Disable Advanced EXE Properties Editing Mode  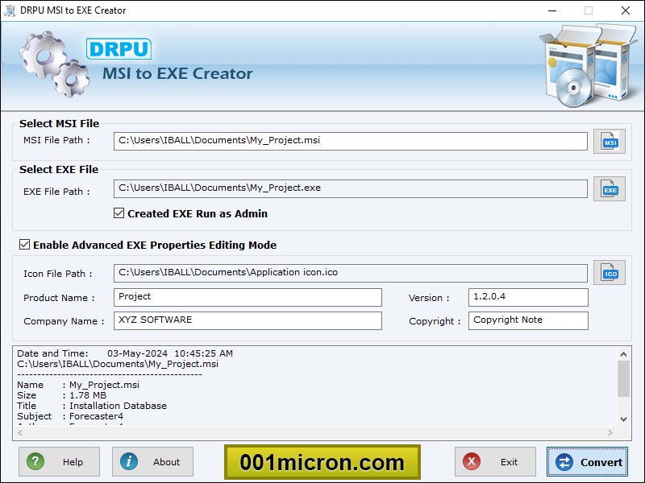click(23, 245)
